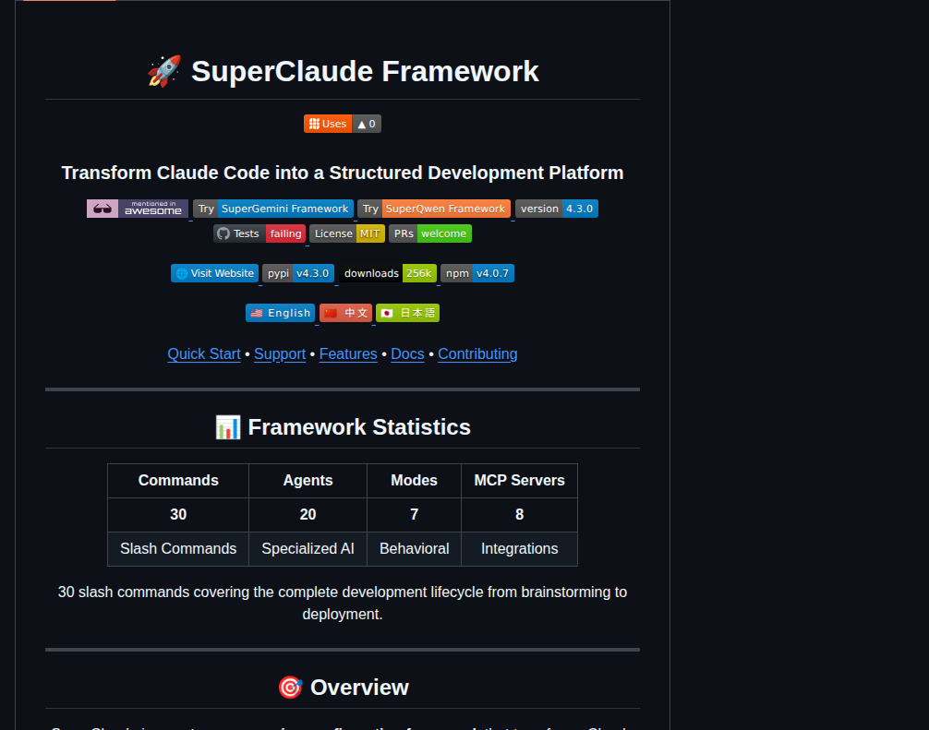The width and height of the screenshot is (929, 730).
Task: Click the Agents table header
Action: 308,480
